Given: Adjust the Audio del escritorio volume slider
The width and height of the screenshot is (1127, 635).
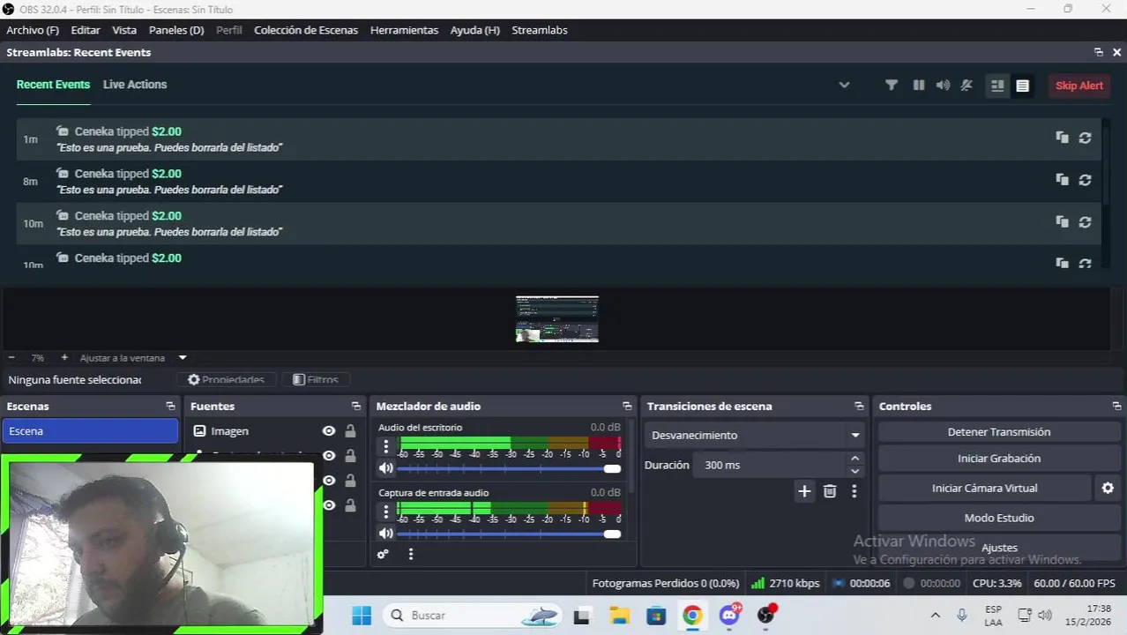Looking at the screenshot, I should tap(510, 468).
